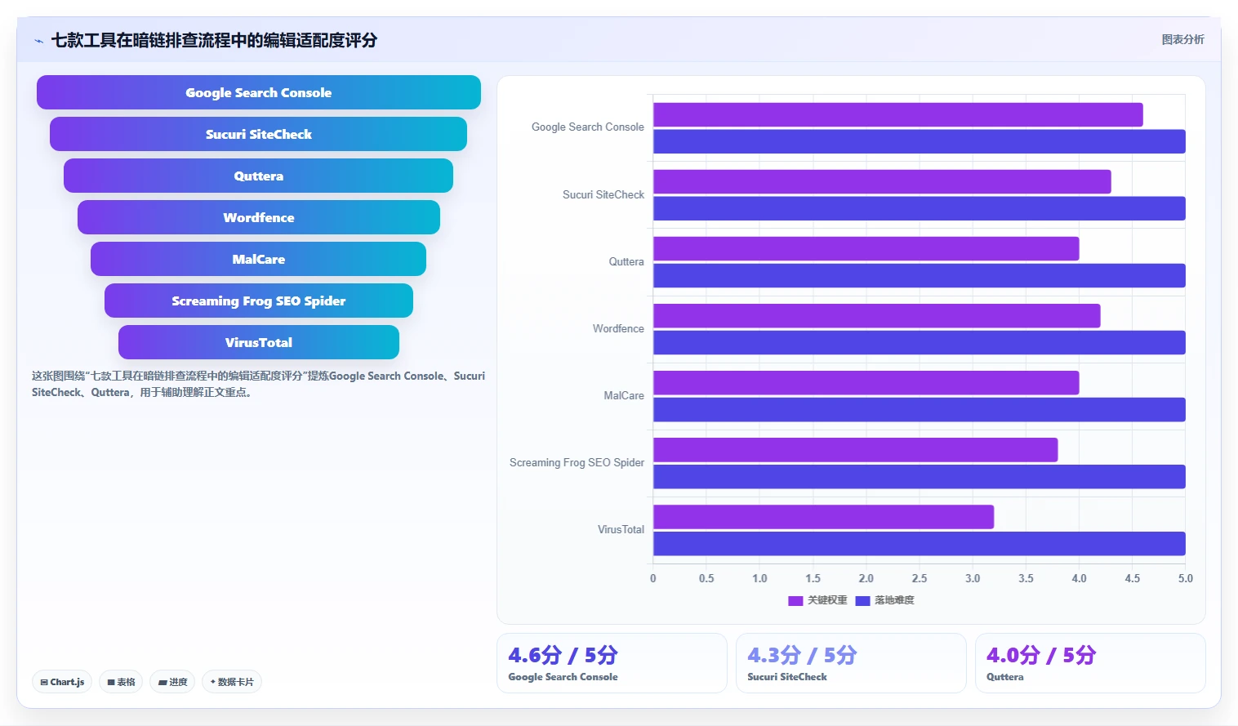1238x726 pixels.
Task: Select the Google Search Console funnel bar
Action: tap(259, 92)
